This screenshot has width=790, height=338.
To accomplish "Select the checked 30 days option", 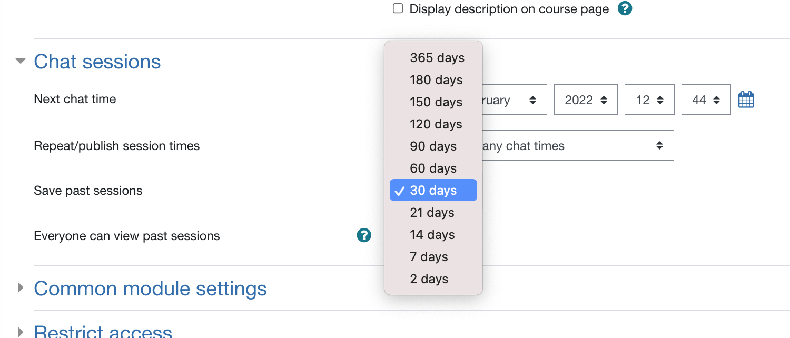I will (x=433, y=190).
